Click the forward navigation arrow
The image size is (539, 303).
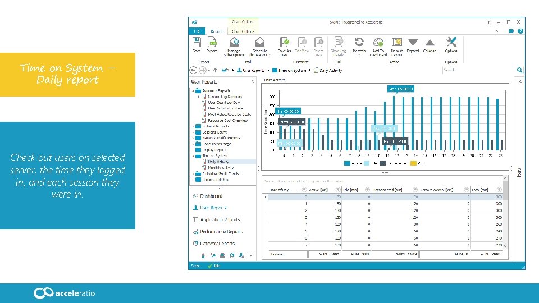[203, 70]
